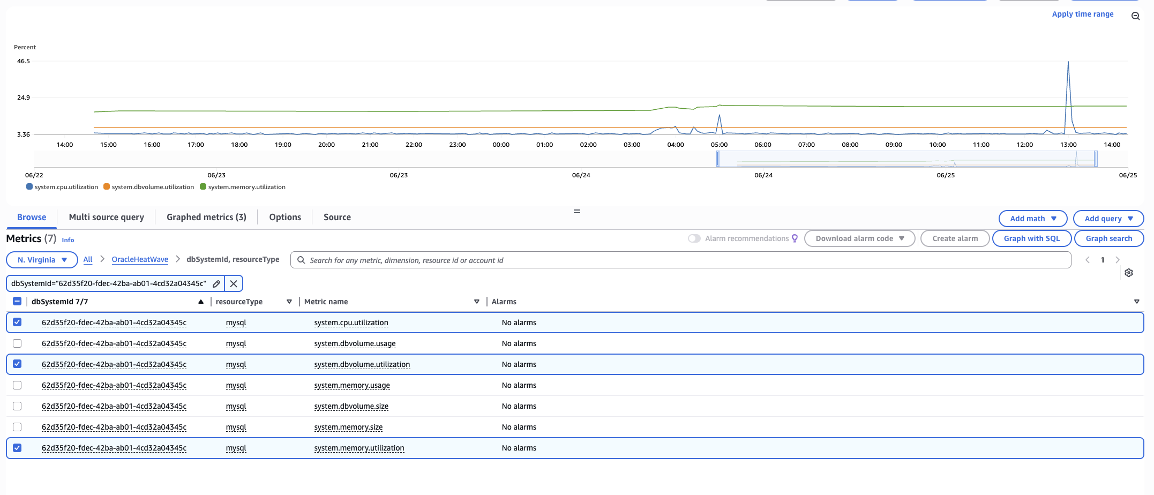Click the search magnifier in the metric search bar
Viewport: 1154px width, 495px height.
tap(301, 260)
